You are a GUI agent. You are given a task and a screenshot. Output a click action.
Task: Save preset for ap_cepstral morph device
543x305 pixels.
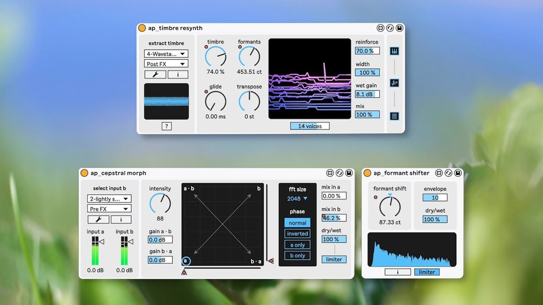coord(349,173)
